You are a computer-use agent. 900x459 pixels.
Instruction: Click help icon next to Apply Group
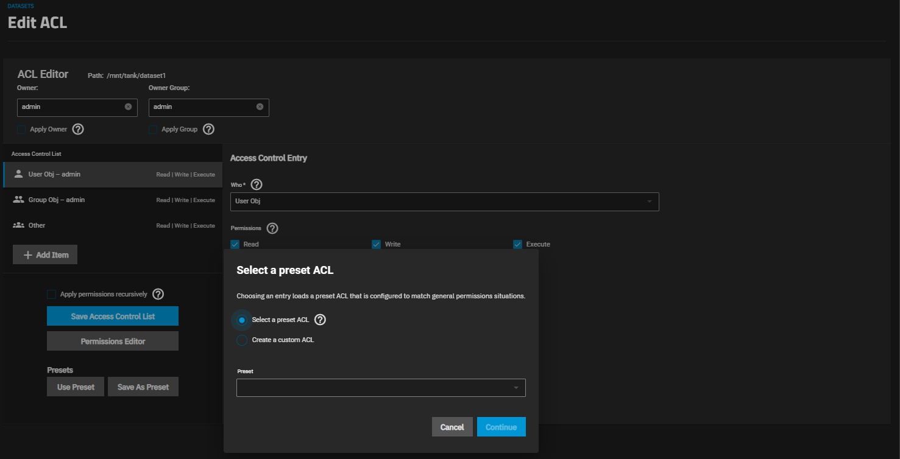[208, 129]
